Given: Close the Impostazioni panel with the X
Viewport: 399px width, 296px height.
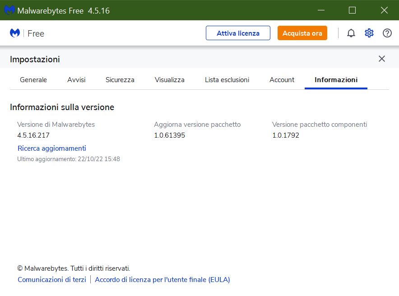Looking at the screenshot, I should 382,59.
